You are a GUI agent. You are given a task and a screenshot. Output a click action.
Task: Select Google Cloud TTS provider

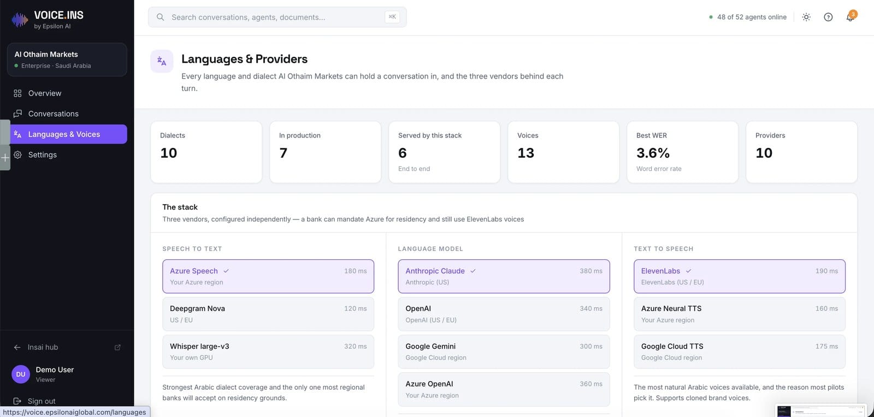[x=740, y=352]
